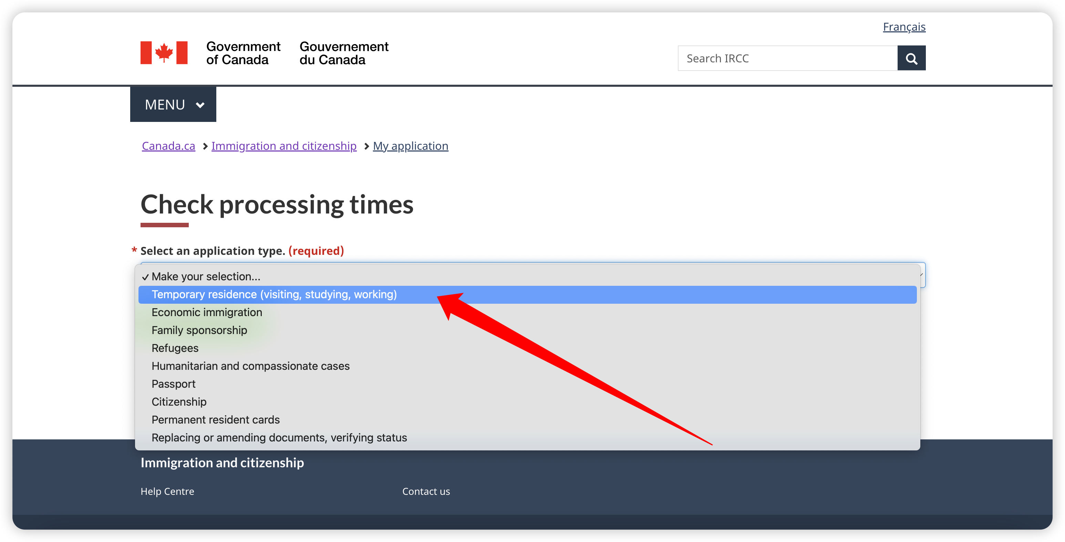This screenshot has height=542, width=1065.
Task: Select Permanent resident cards option
Action: (528, 420)
